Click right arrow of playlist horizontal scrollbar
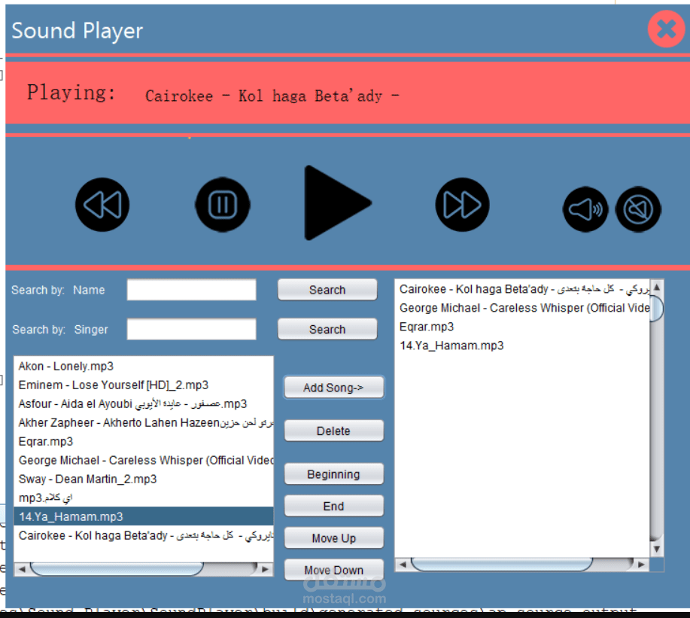The width and height of the screenshot is (690, 618). coord(641,565)
